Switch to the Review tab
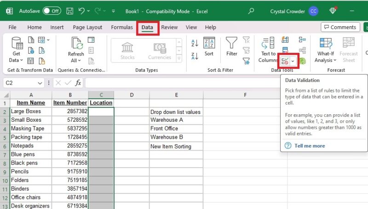The height and width of the screenshot is (209, 368). pos(169,27)
